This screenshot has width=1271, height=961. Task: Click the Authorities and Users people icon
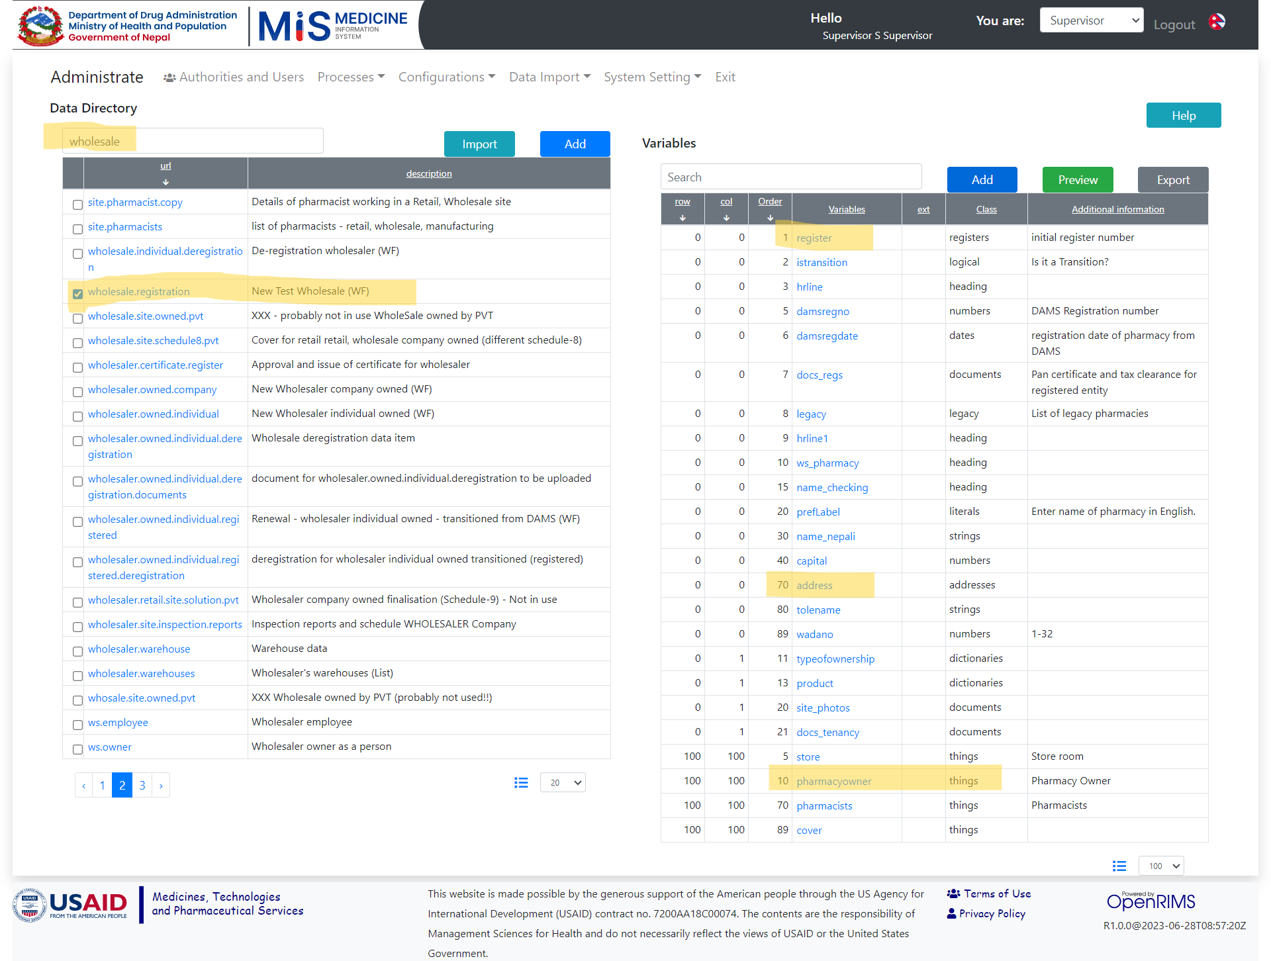click(169, 78)
